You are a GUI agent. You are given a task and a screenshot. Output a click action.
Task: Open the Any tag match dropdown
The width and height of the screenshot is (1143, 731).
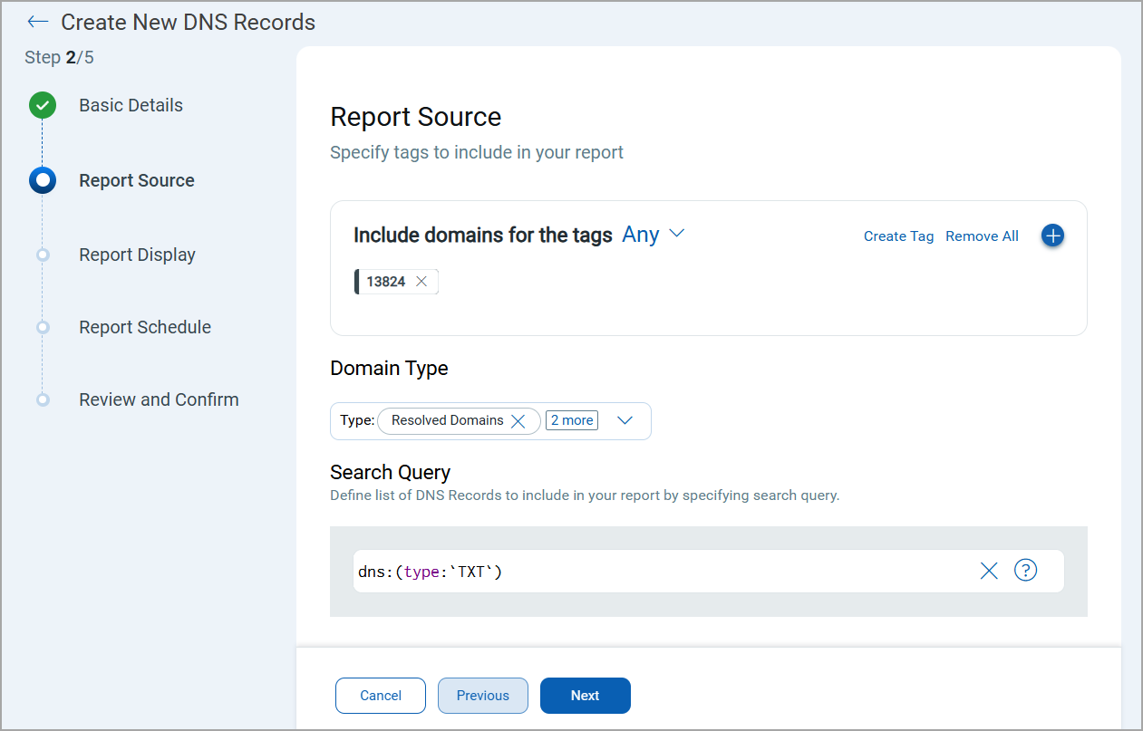point(653,235)
